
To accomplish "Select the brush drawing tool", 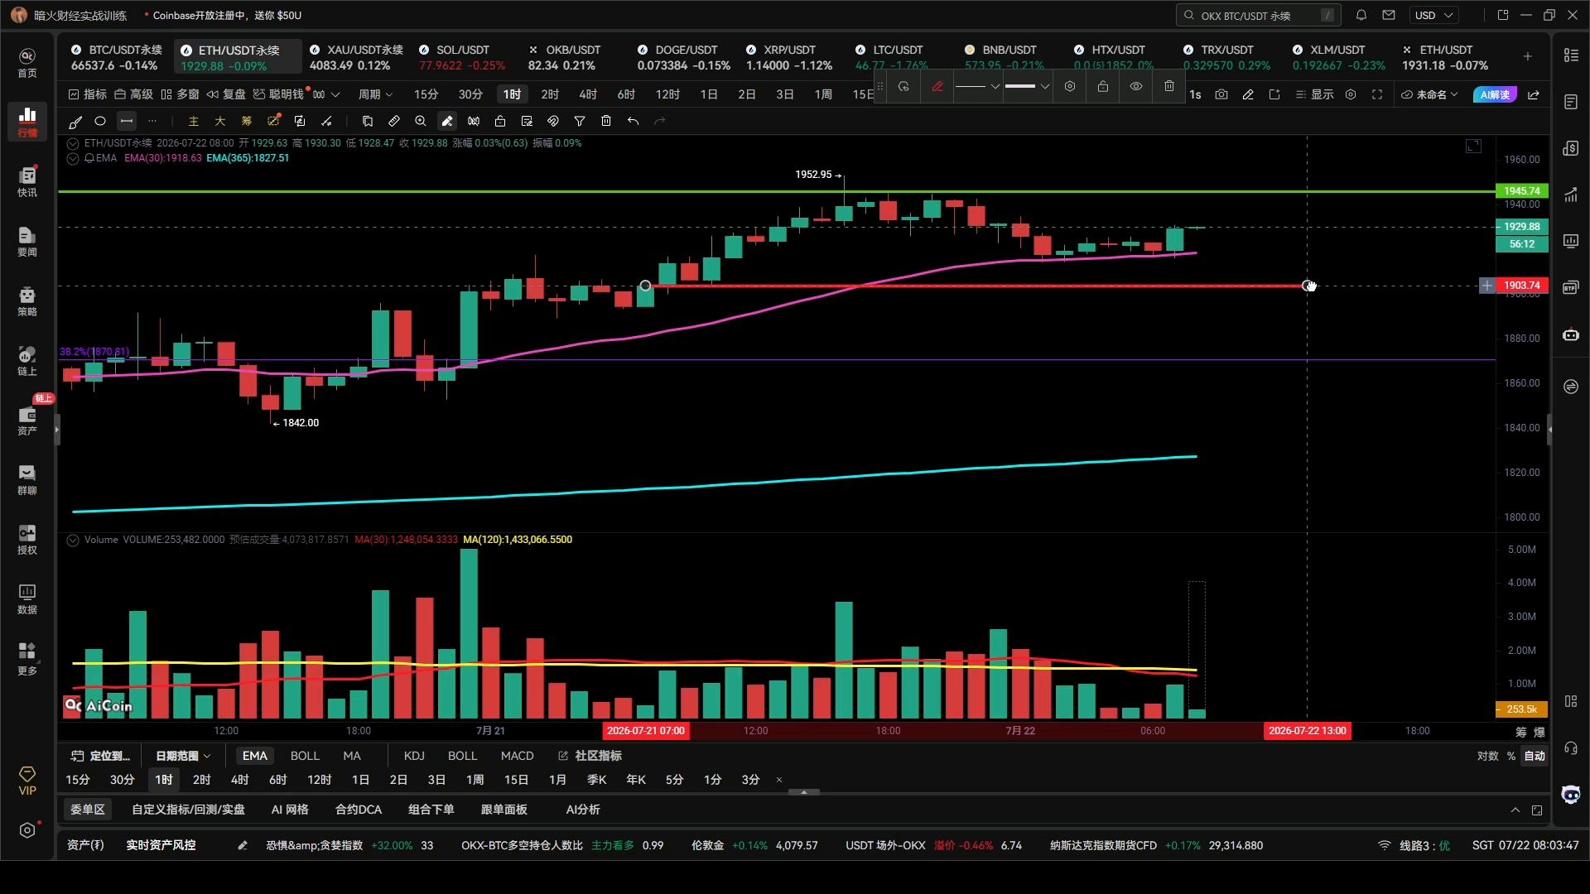I will [x=75, y=122].
